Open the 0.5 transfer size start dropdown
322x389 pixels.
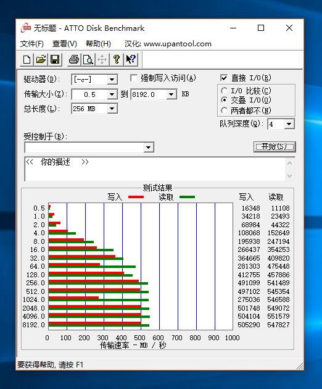point(112,94)
